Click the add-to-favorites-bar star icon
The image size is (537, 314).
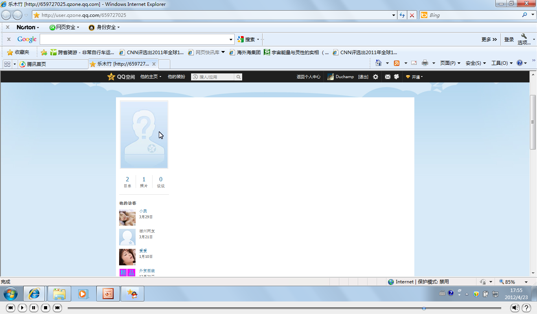click(x=44, y=52)
